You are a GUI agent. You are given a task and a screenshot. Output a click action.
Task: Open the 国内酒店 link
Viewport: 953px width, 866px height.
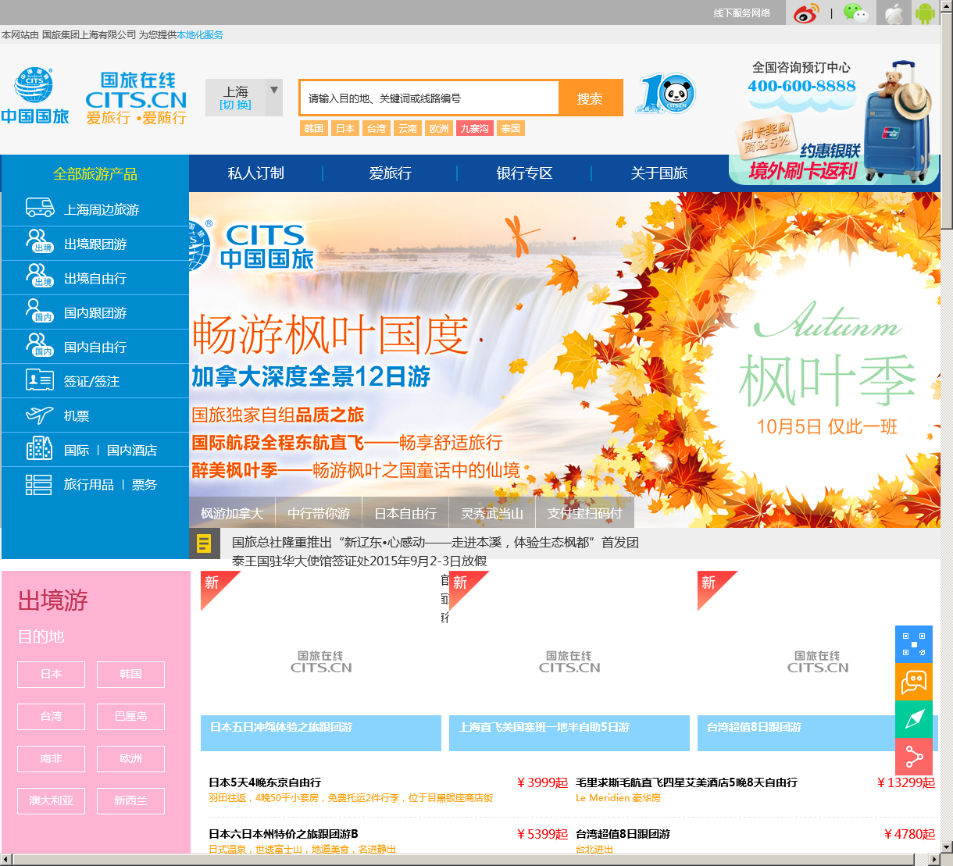[x=132, y=450]
